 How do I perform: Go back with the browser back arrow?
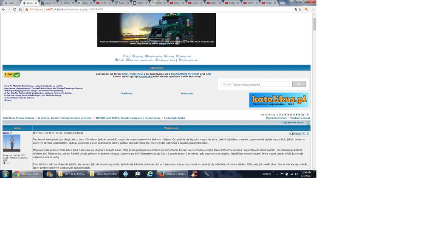click(x=3, y=9)
